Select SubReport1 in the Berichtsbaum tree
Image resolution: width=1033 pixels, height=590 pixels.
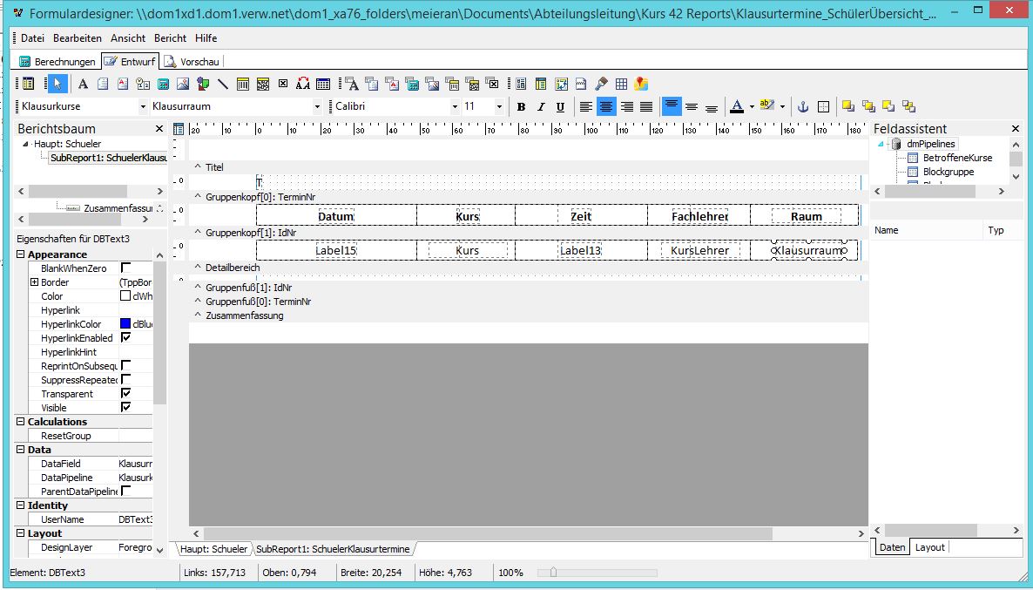tap(108, 158)
